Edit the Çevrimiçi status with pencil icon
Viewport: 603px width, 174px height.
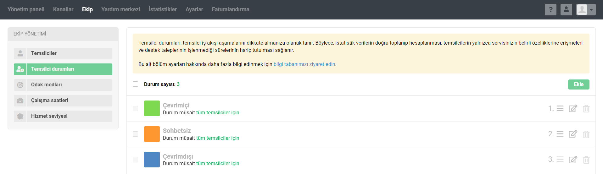(573, 109)
